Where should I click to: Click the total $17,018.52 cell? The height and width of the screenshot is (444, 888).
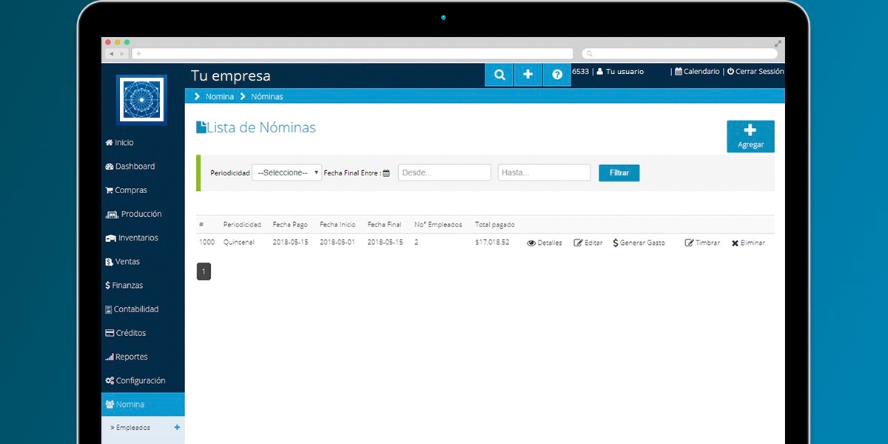[x=492, y=243]
